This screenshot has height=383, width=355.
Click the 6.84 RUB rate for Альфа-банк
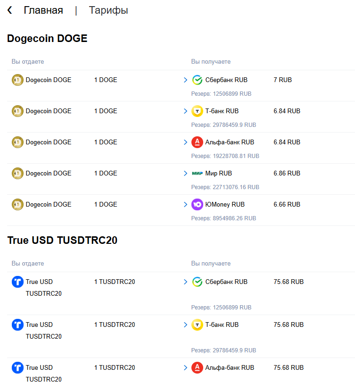(287, 142)
